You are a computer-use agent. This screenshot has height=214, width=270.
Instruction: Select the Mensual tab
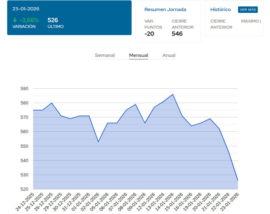138,55
